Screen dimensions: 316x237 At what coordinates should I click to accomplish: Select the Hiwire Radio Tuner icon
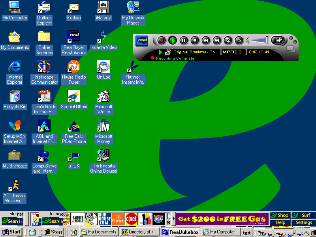click(x=74, y=72)
